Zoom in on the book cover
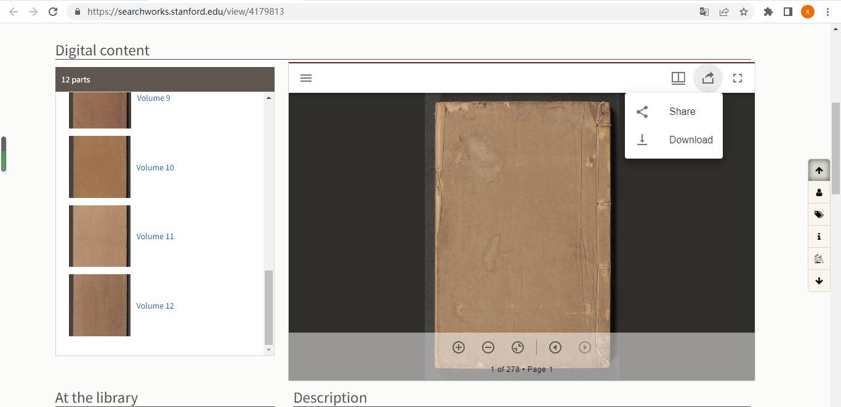 click(x=459, y=347)
